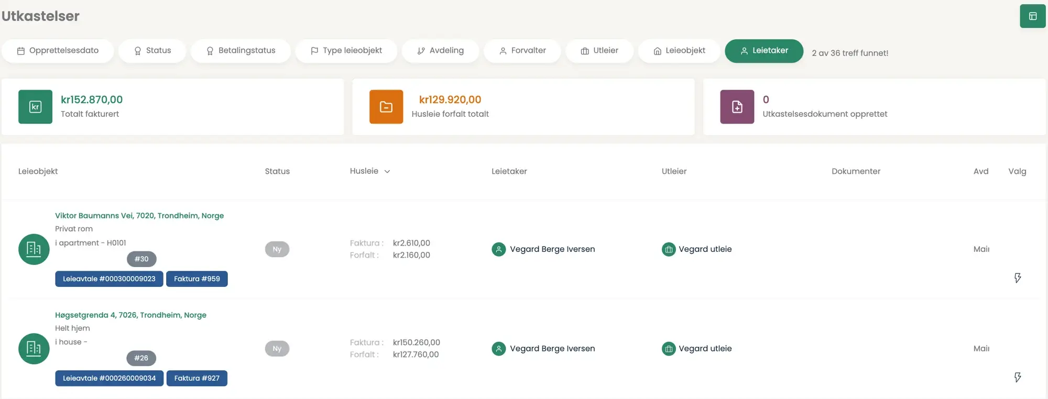This screenshot has width=1048, height=399.
Task: Toggle the active Leietaker filter
Action: click(x=763, y=51)
